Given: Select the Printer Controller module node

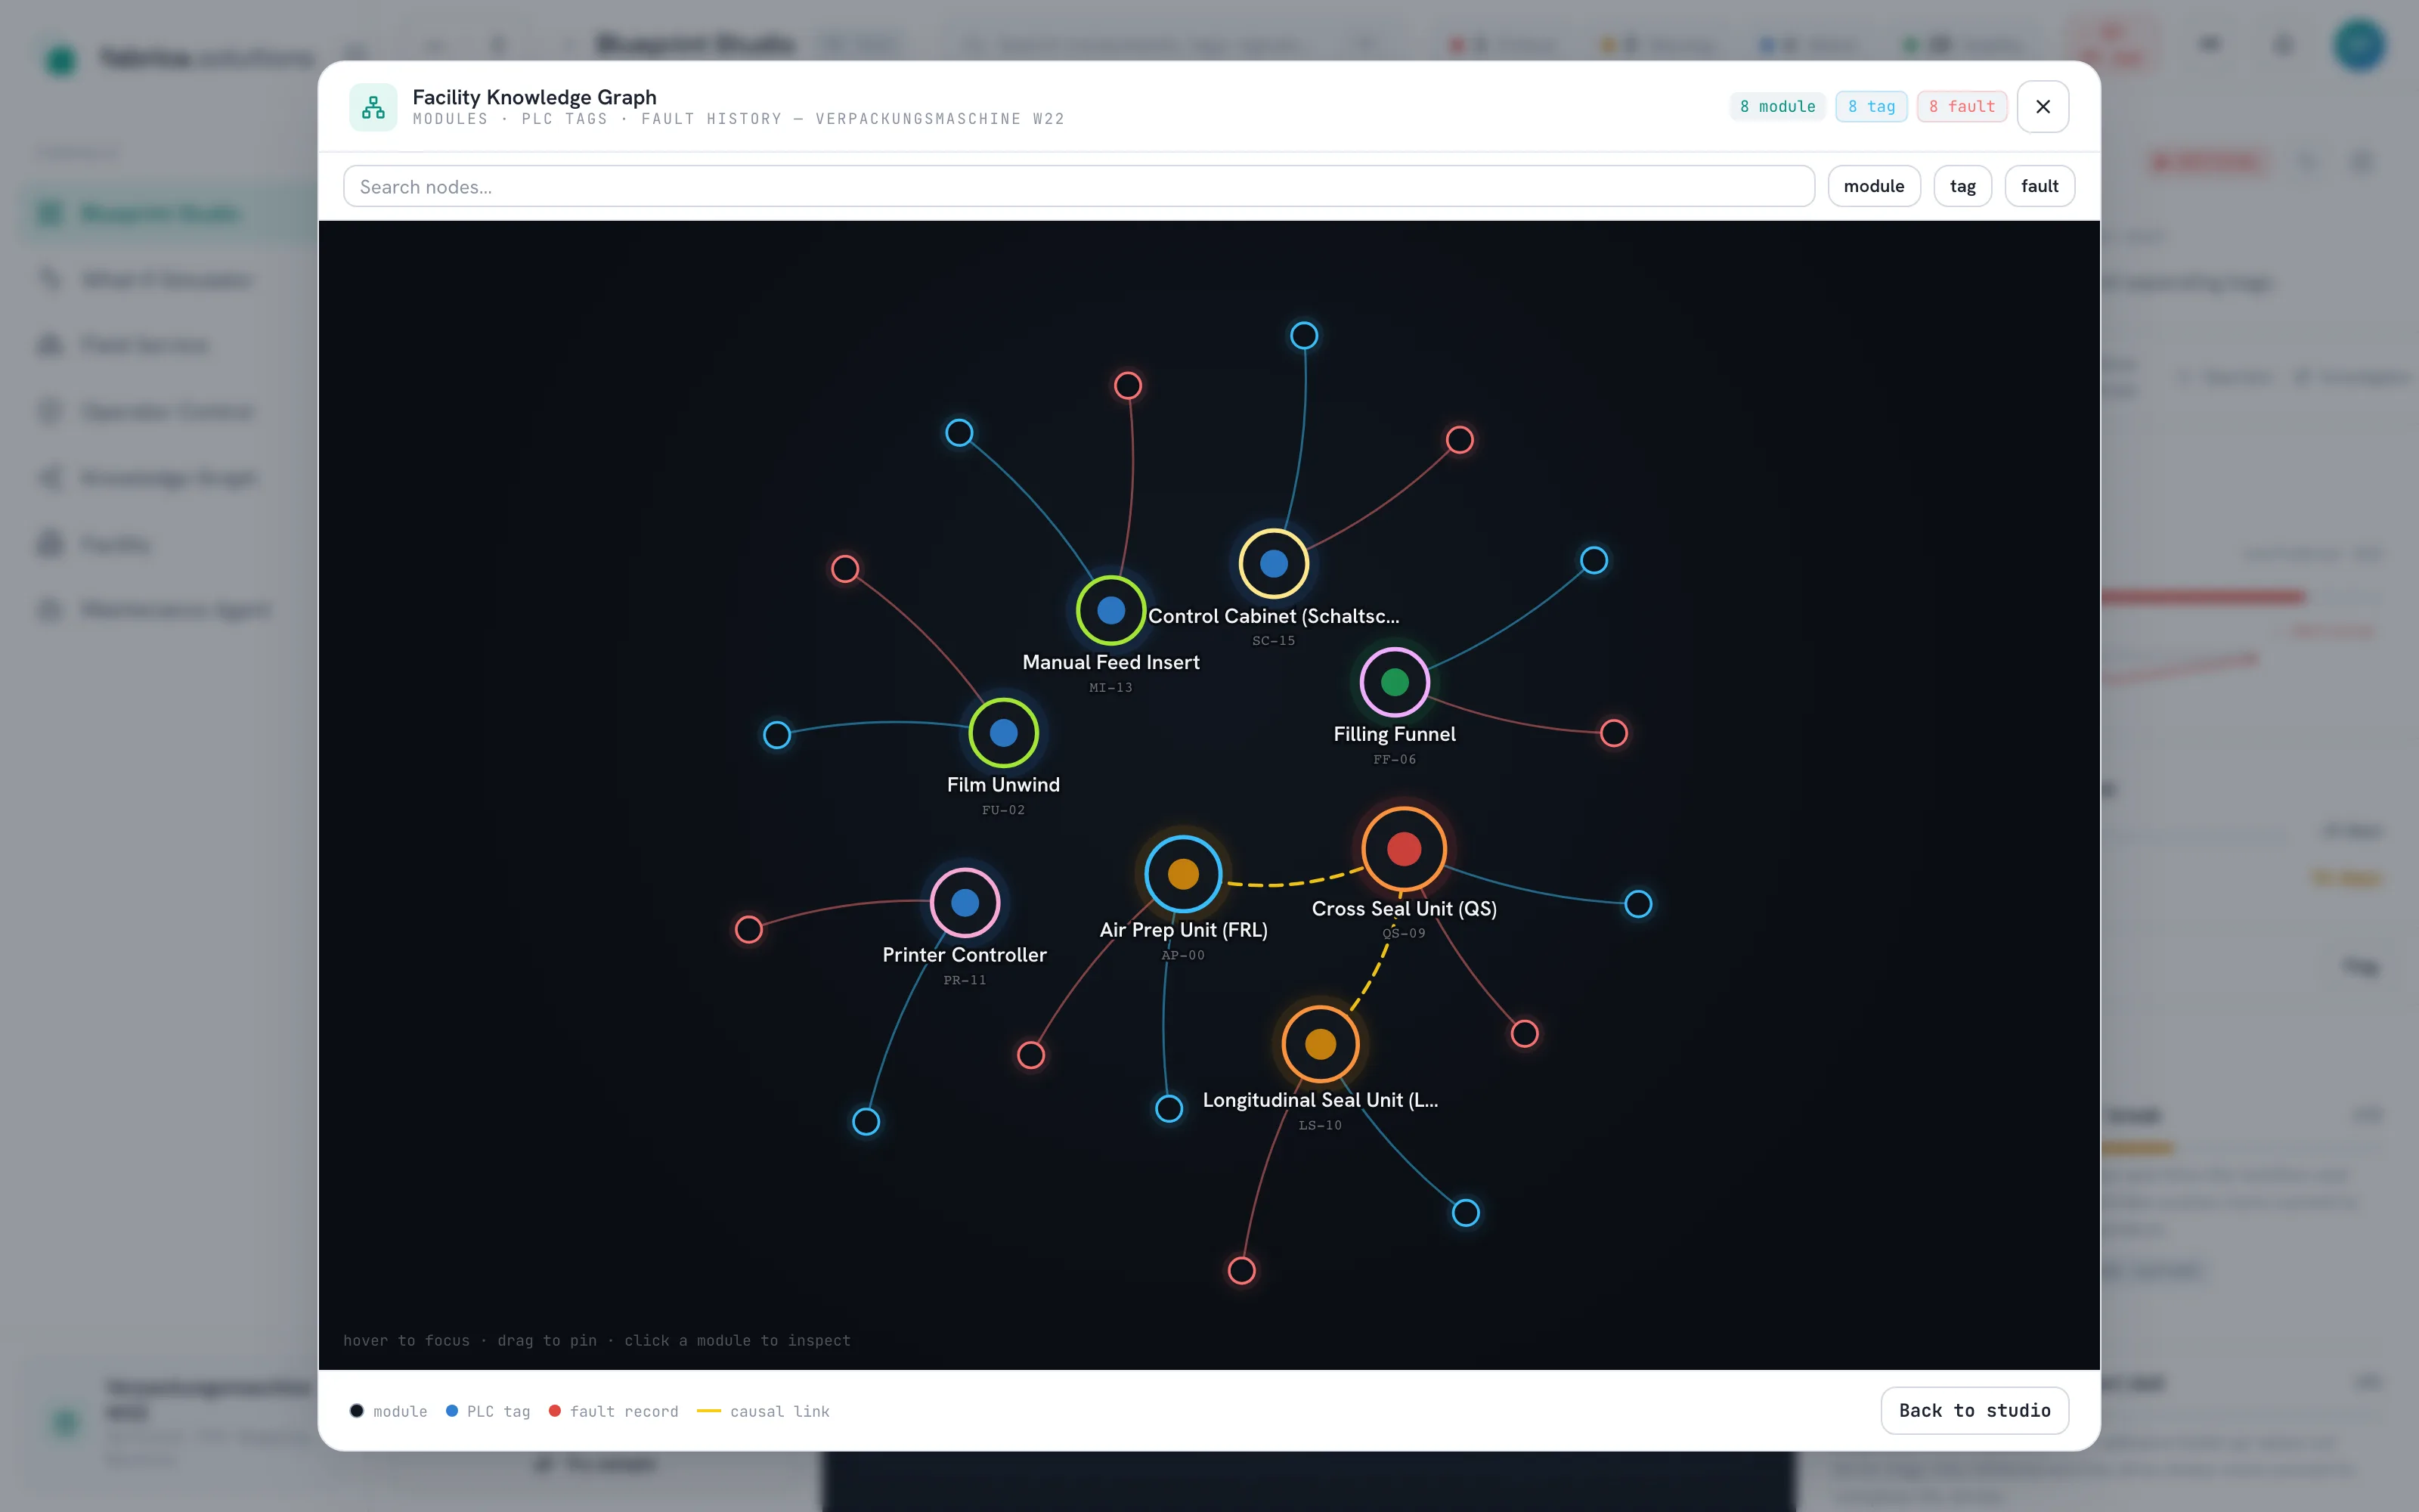Looking at the screenshot, I should pos(965,903).
